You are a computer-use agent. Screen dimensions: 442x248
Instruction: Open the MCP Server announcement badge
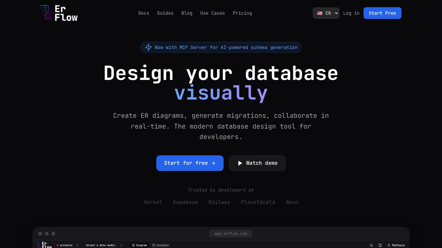coord(221,47)
